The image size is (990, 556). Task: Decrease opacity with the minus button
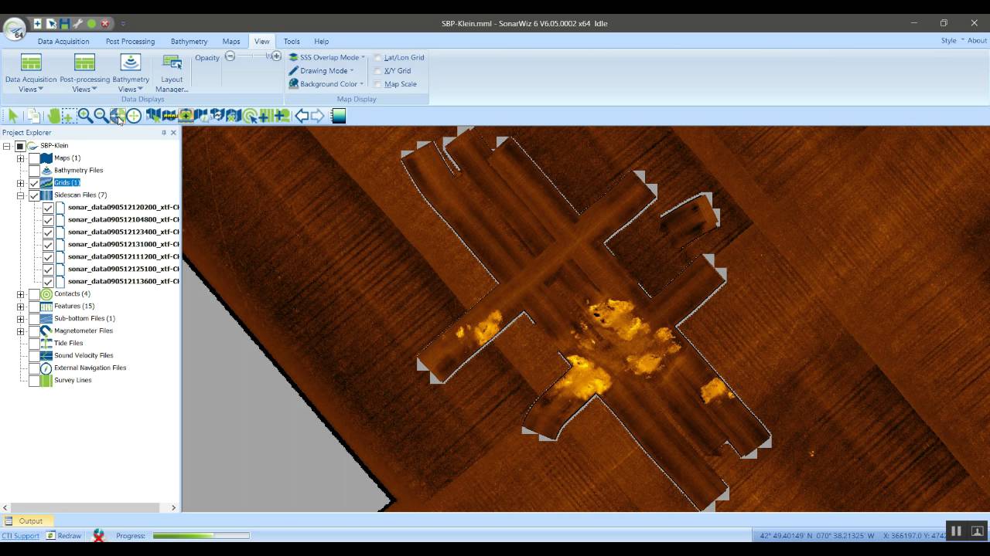pos(230,56)
